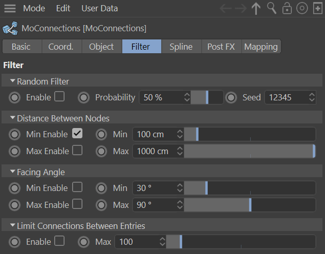Click the magnifier search icon
Image resolution: width=325 pixels, height=254 pixels.
point(272,9)
